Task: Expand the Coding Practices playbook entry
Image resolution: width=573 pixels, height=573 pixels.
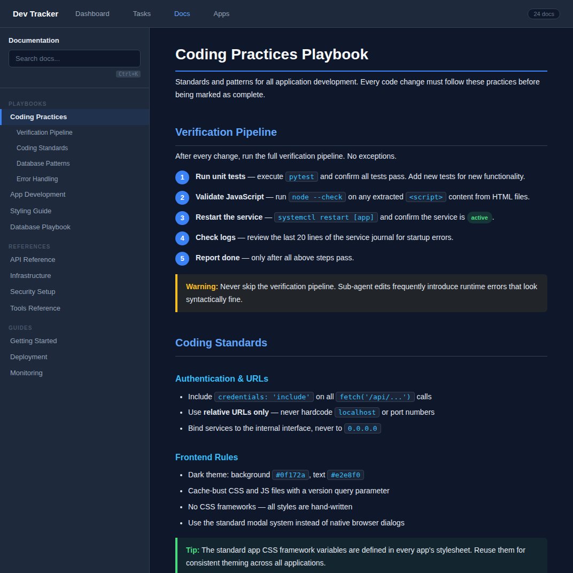Action: click(x=38, y=117)
